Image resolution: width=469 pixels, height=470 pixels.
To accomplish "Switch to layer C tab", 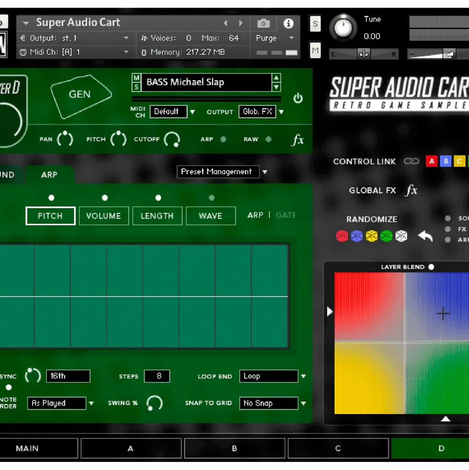I will [x=338, y=449].
